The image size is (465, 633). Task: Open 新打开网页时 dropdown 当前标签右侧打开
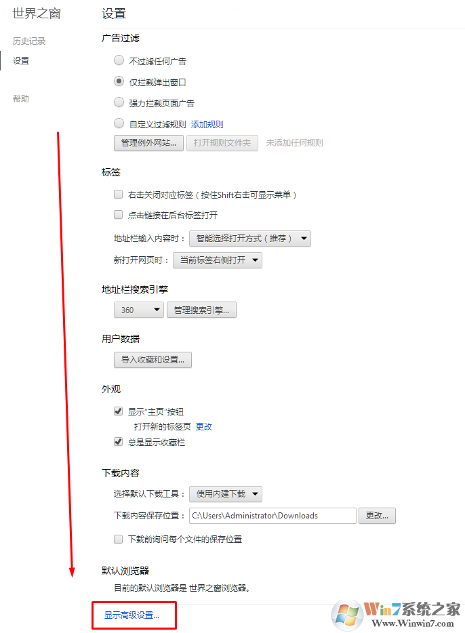pyautogui.click(x=218, y=260)
